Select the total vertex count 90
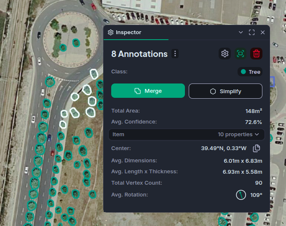286x226 pixels. [x=259, y=183]
